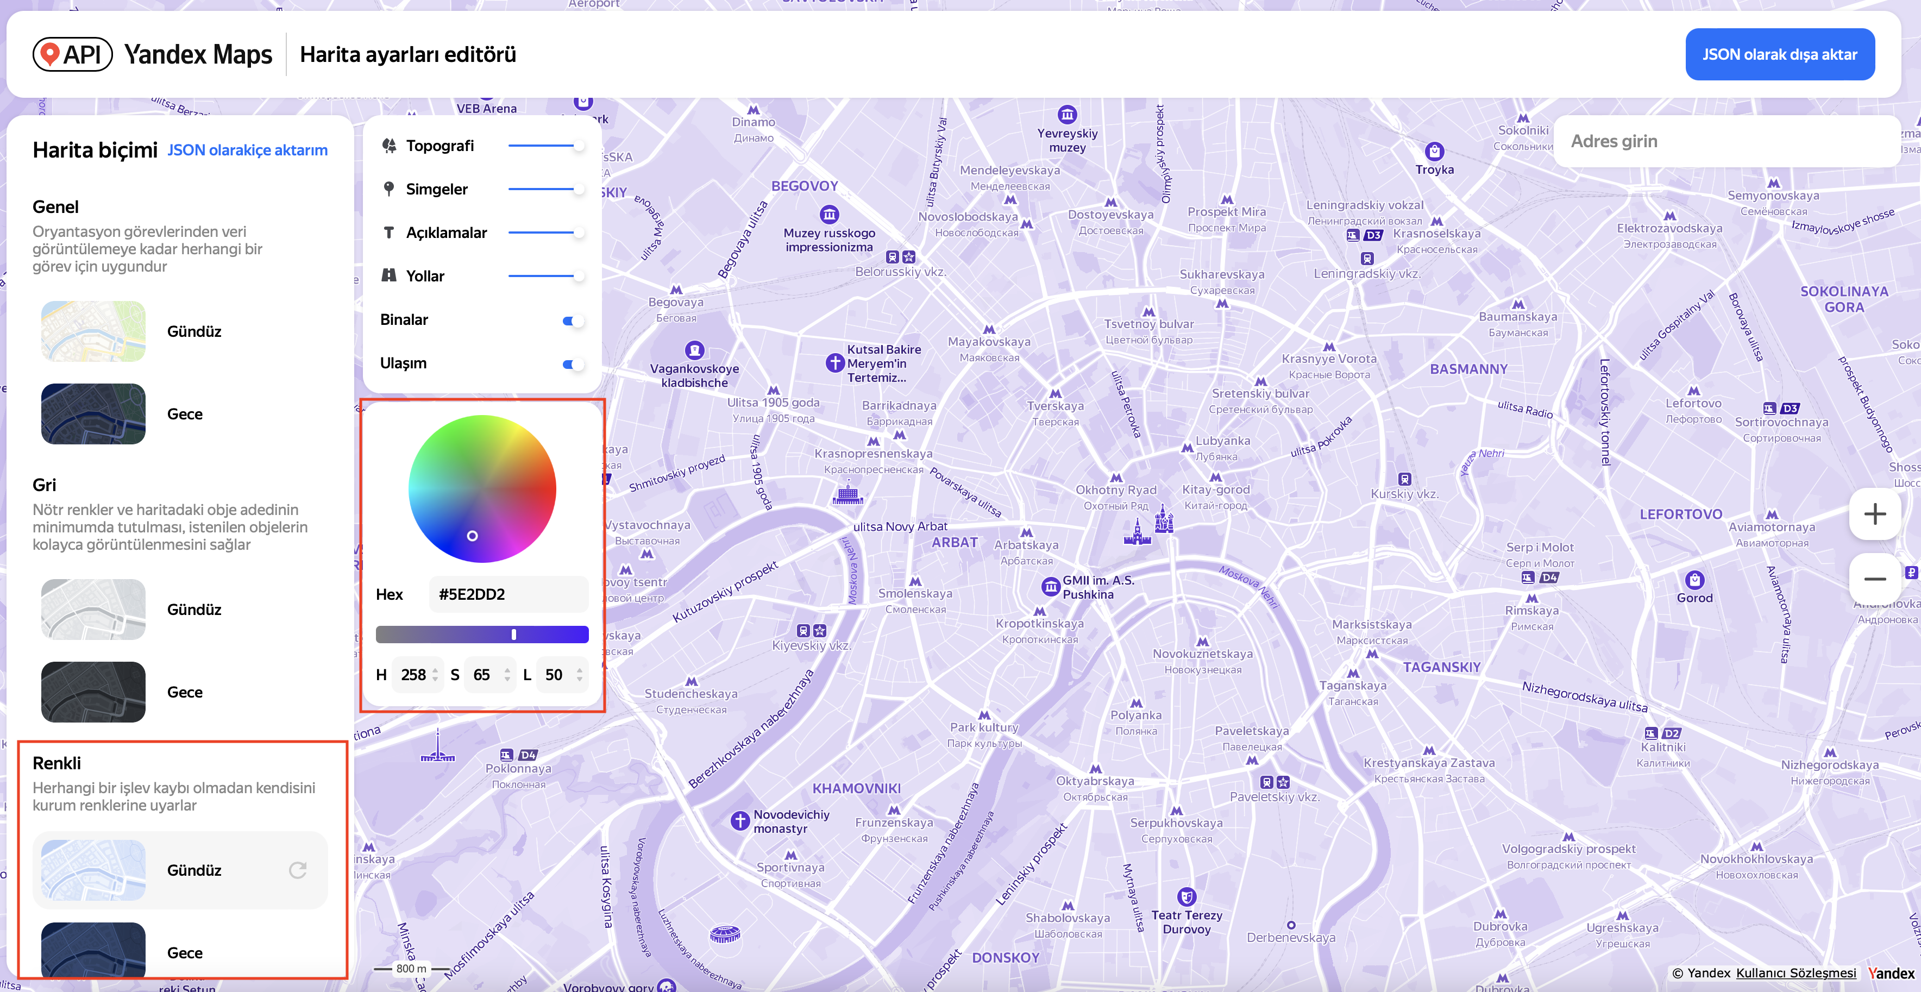Reset the Renkli Gündüz style
The height and width of the screenshot is (992, 1921).
pyautogui.click(x=298, y=870)
